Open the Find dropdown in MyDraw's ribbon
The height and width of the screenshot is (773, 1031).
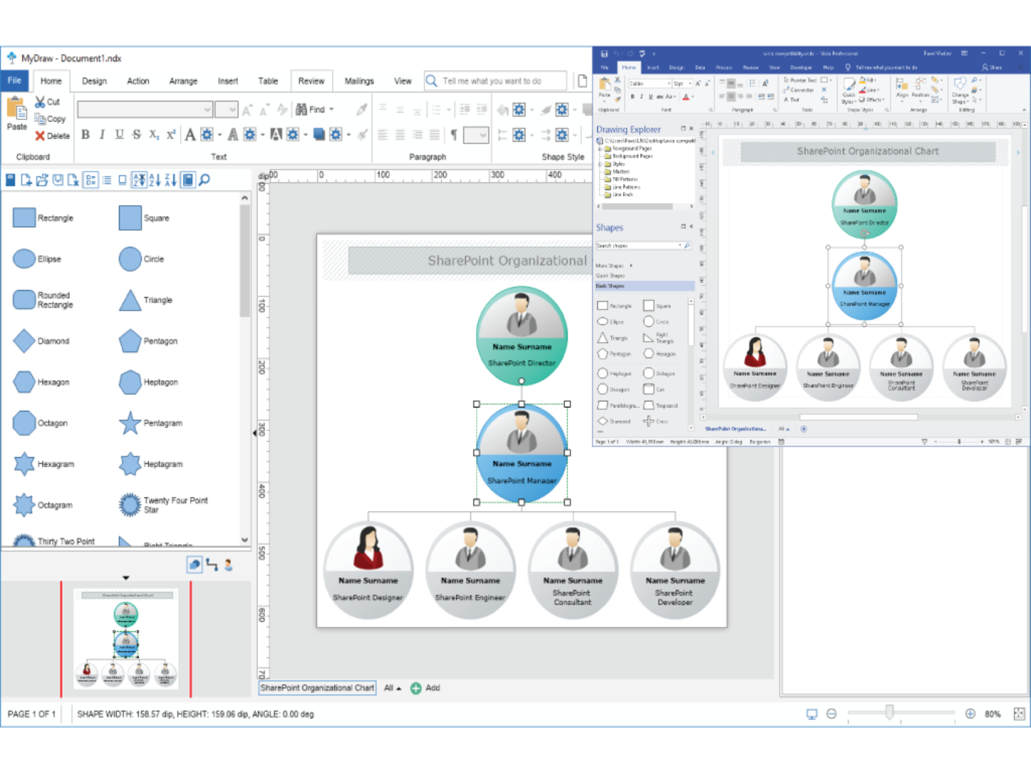click(x=330, y=110)
